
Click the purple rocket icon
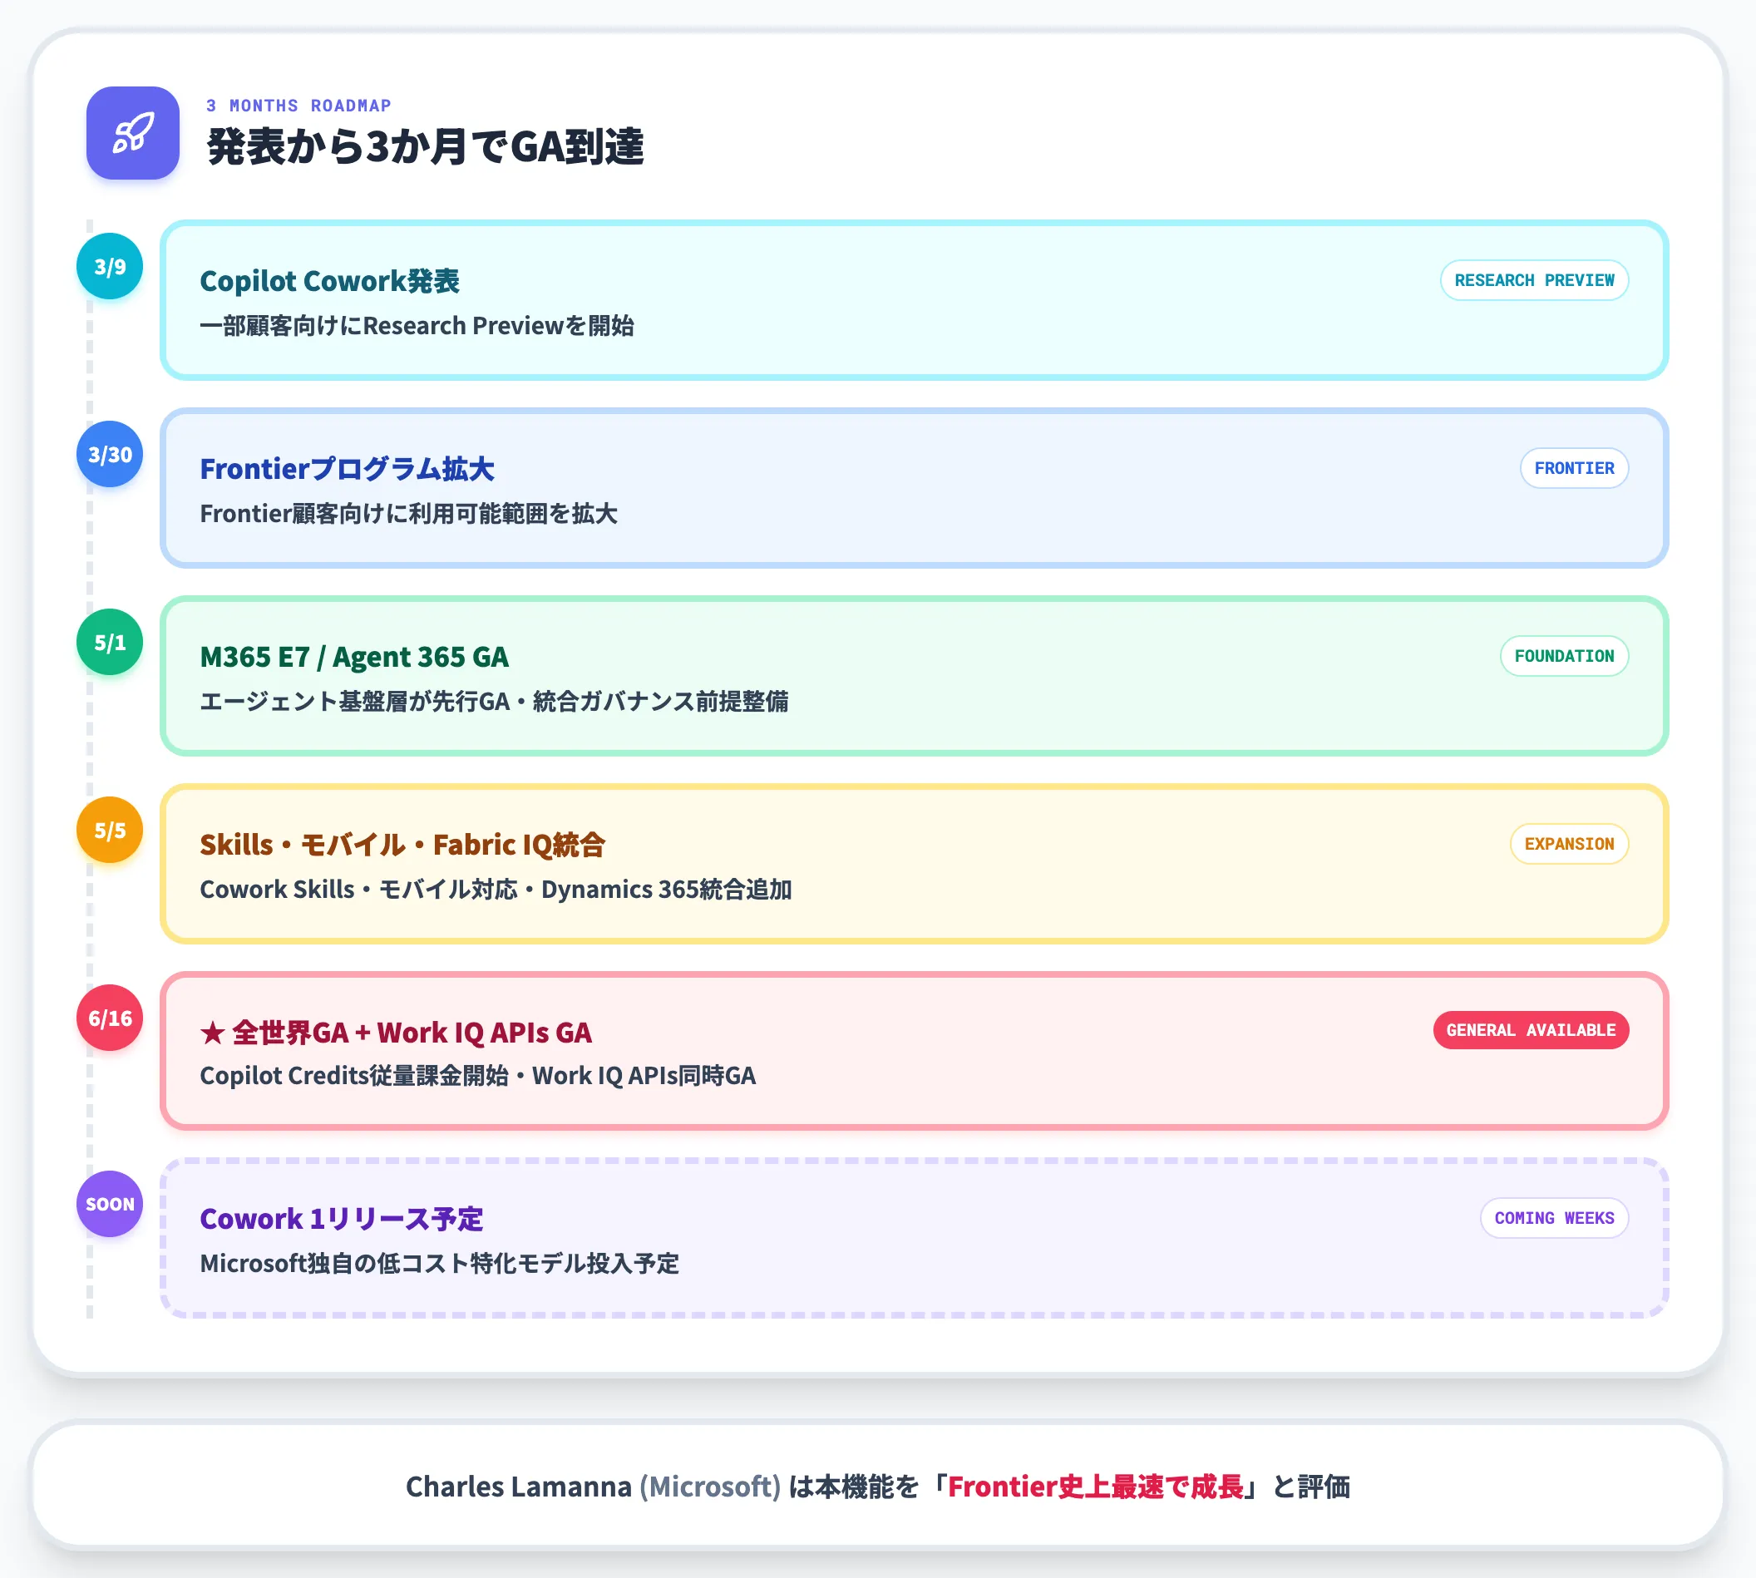click(x=133, y=133)
